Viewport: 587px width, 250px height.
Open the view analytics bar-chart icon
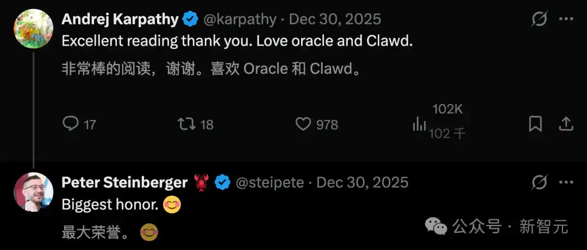pos(419,125)
